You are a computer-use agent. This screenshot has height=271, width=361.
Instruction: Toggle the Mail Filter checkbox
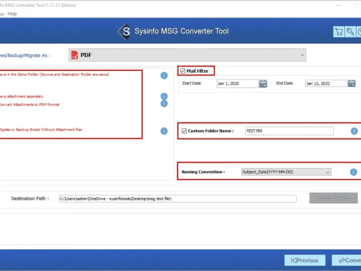183,71
